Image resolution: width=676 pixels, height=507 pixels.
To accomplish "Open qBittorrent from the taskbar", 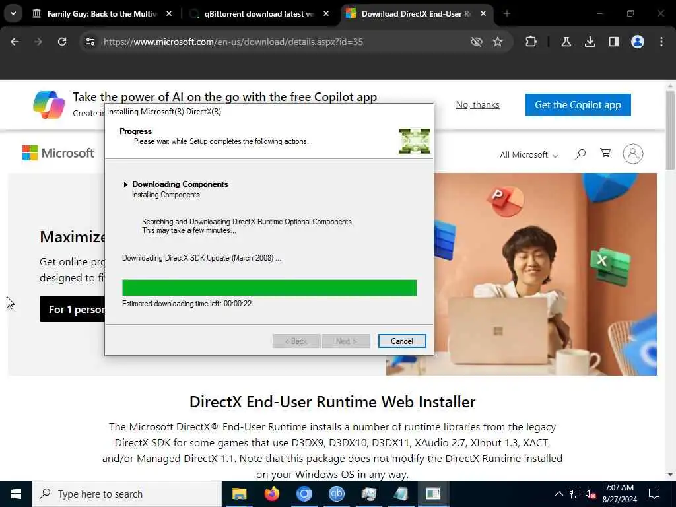I will pos(336,494).
